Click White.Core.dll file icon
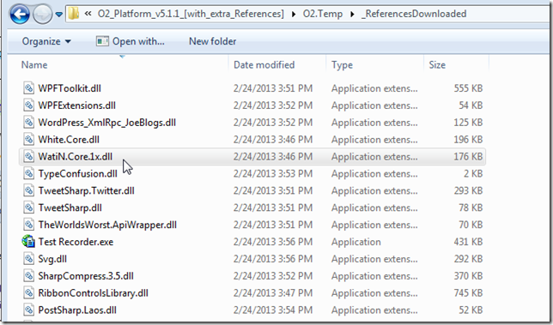The width and height of the screenshot is (553, 325). 28,139
